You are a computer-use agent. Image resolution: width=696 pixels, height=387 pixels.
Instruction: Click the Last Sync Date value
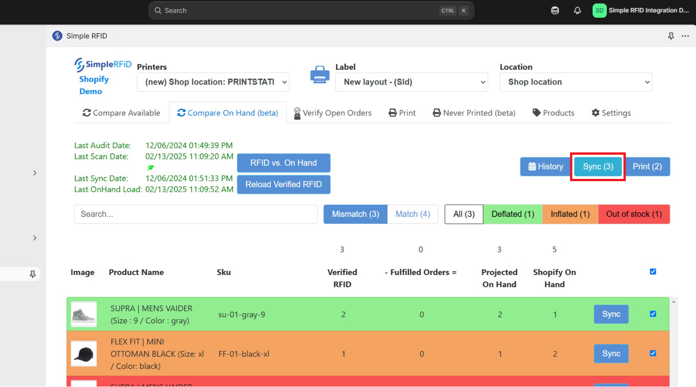point(189,178)
